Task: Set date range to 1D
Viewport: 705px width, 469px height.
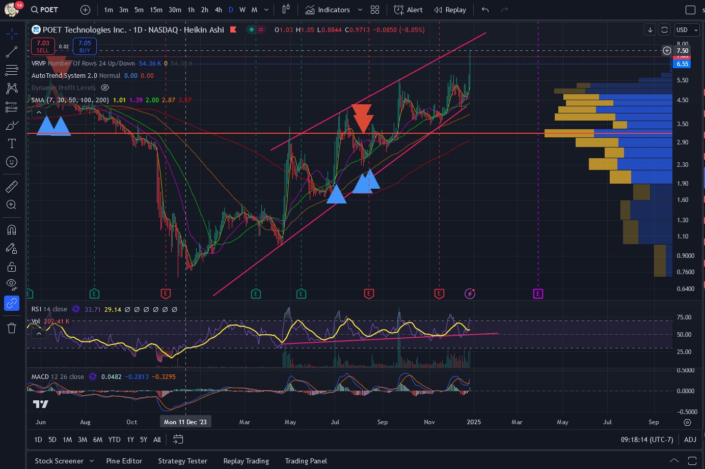Action: tap(38, 439)
